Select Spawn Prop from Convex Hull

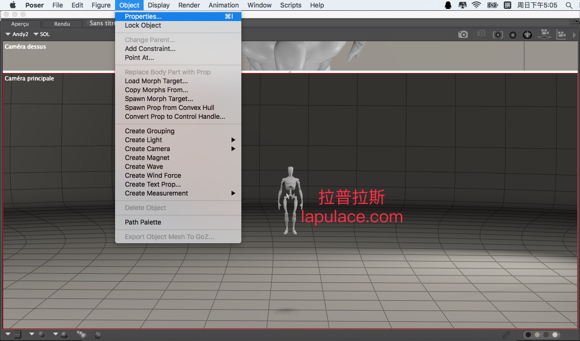coord(178,108)
